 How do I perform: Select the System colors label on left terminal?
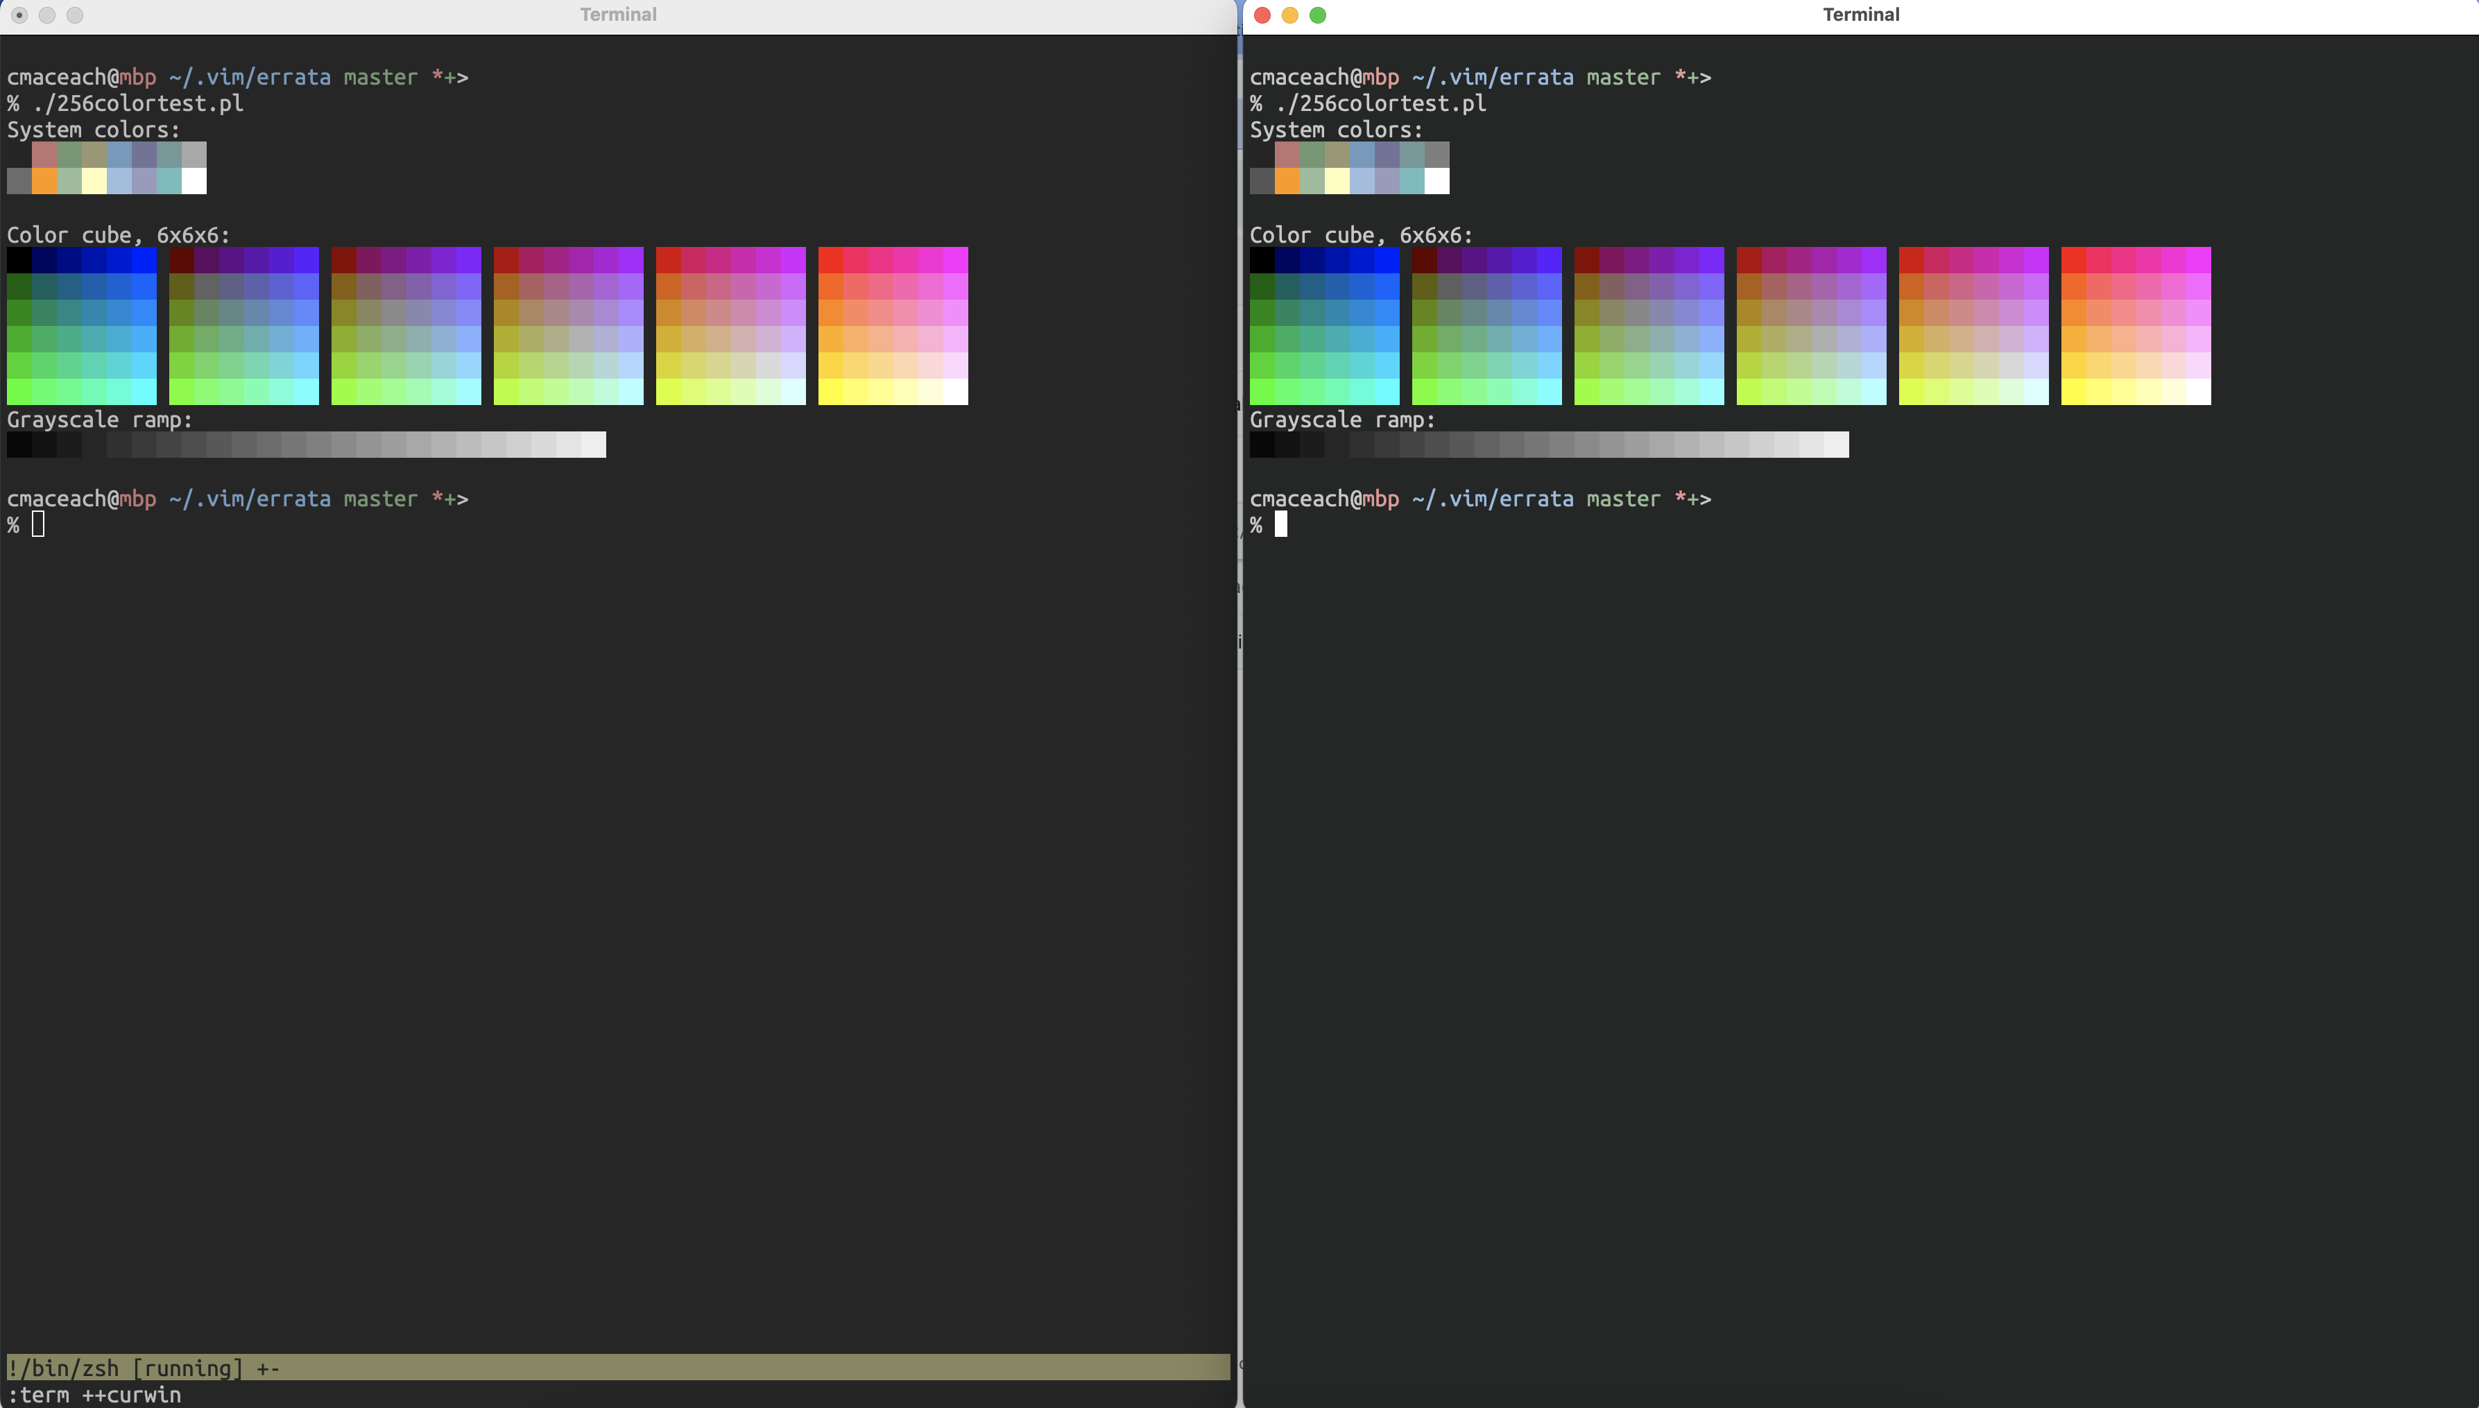point(93,130)
